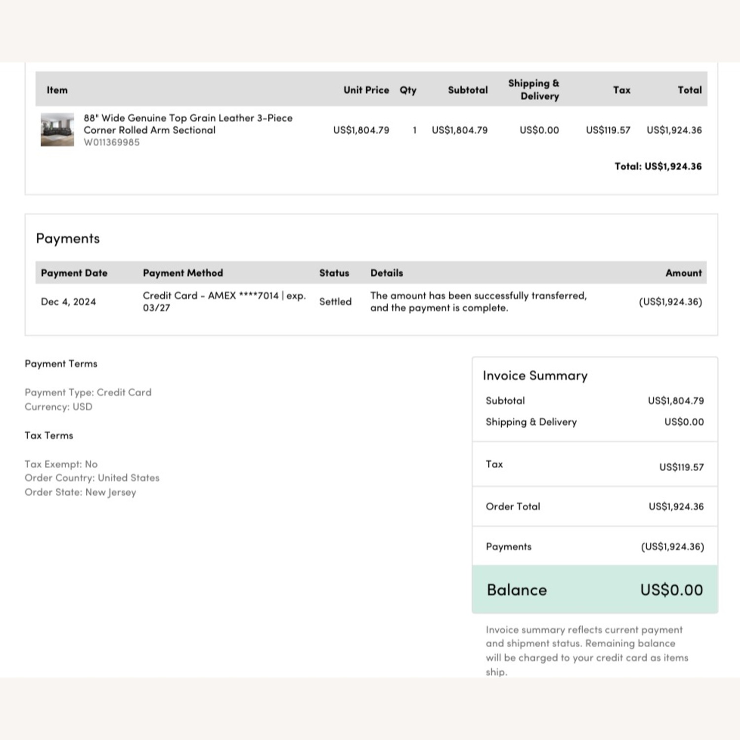Click the Invoice Summary heading

coord(535,376)
